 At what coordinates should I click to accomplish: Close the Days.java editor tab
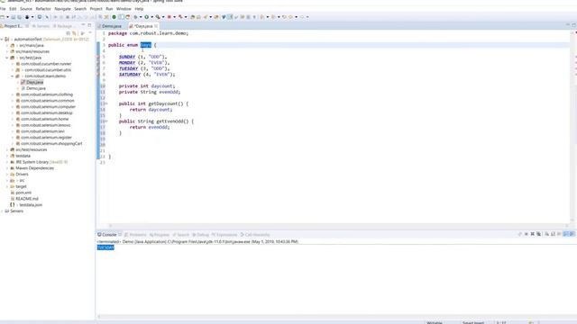point(156,26)
